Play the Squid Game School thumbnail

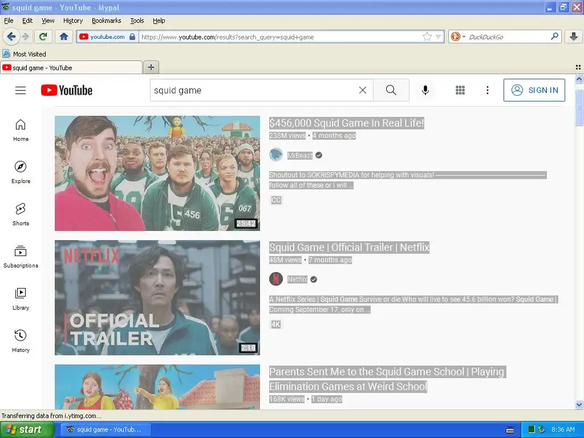point(157,387)
